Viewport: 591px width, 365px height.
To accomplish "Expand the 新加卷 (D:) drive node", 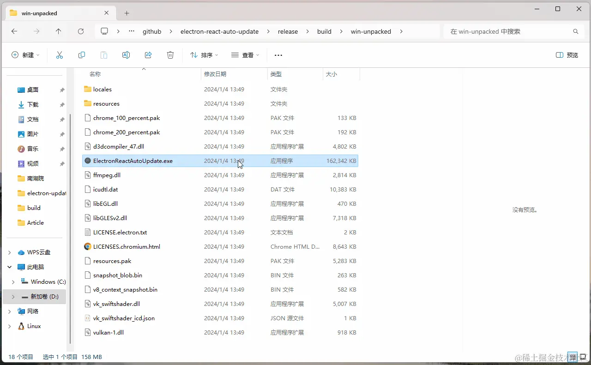I will (13, 297).
